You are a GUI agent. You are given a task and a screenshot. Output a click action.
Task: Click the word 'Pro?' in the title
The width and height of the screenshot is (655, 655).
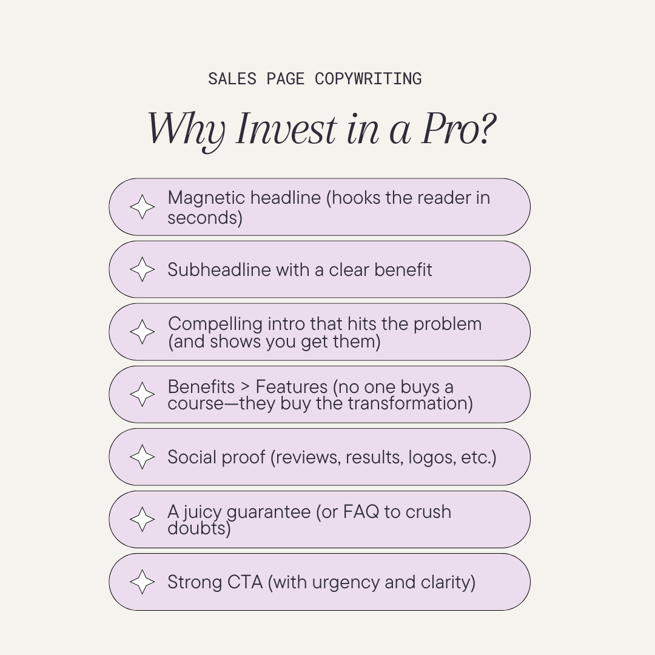458,128
